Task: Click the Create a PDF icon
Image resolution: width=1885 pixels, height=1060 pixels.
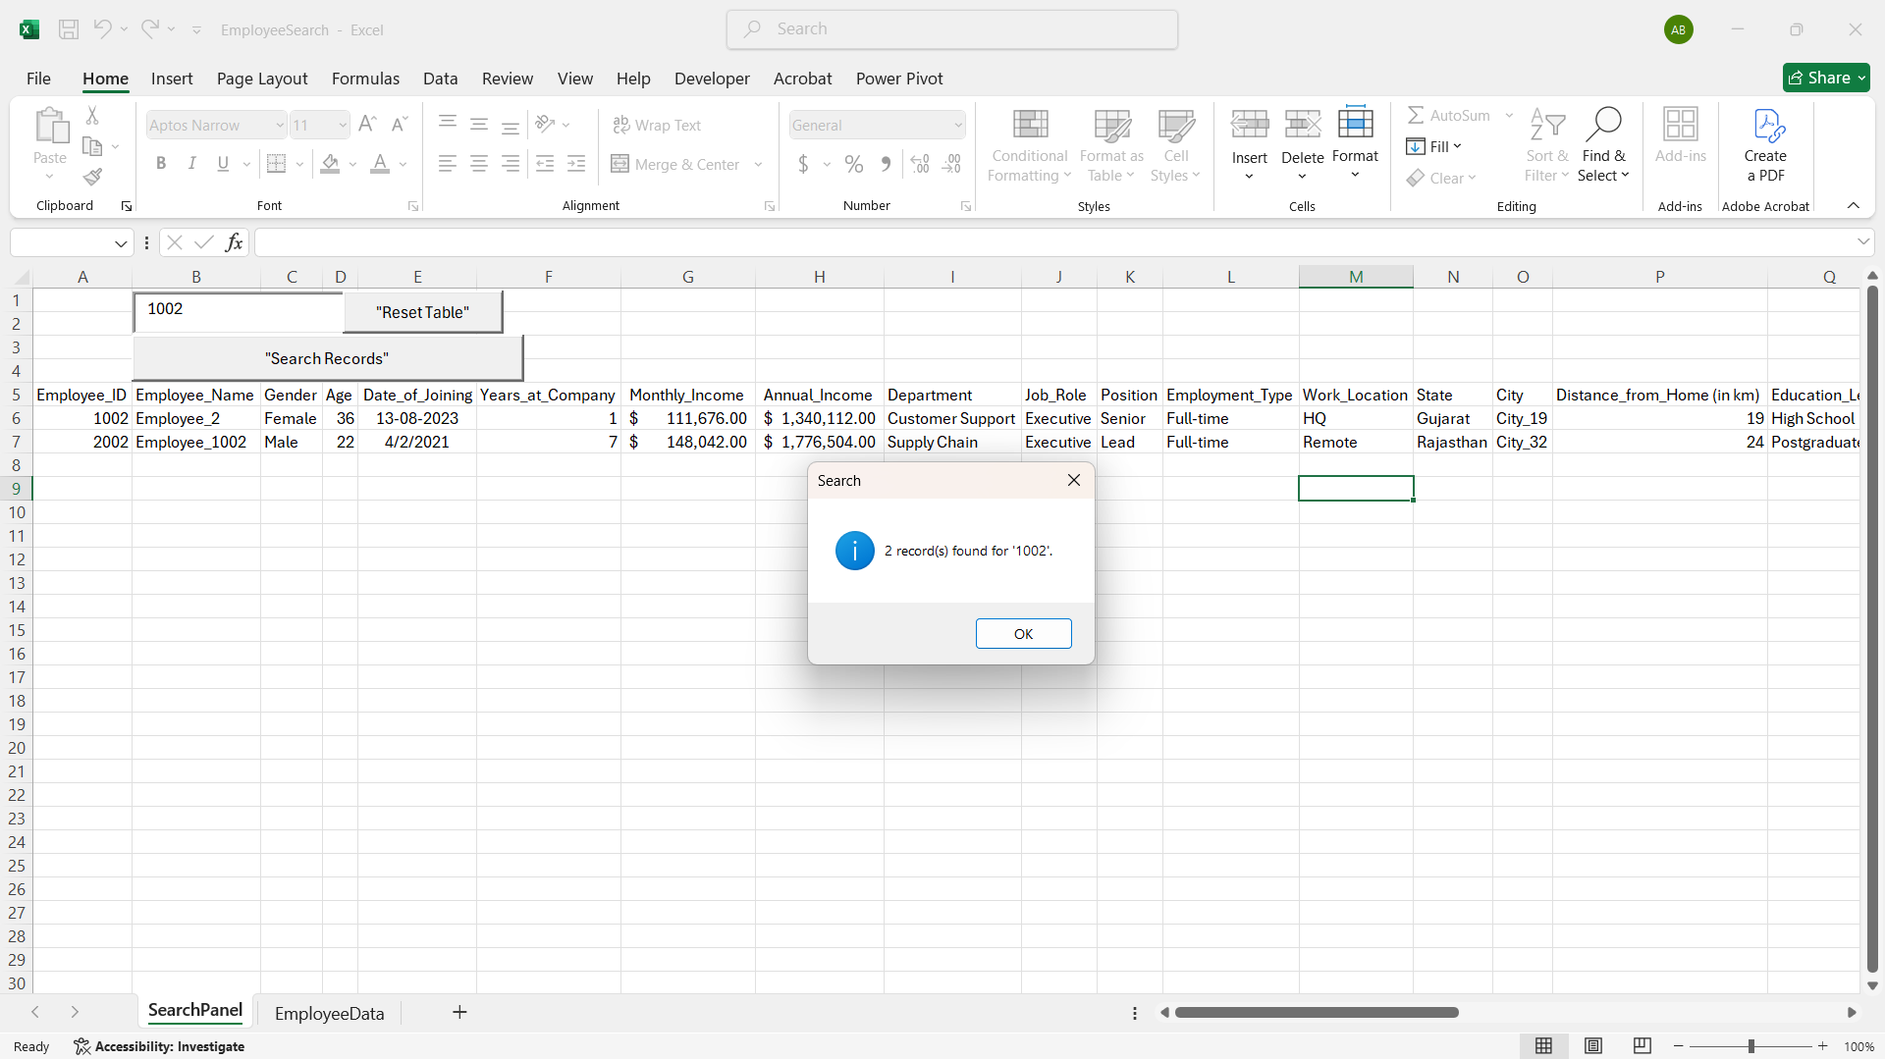Action: (x=1765, y=126)
